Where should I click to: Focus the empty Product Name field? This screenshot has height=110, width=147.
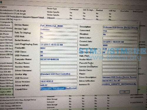[59, 63]
